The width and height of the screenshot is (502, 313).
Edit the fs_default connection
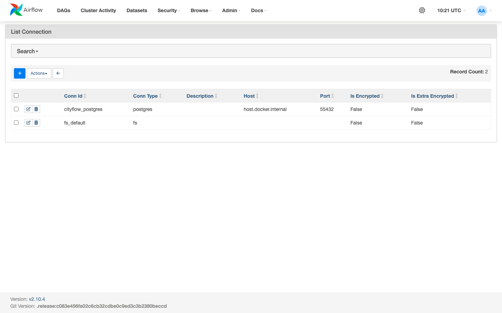[x=28, y=123]
